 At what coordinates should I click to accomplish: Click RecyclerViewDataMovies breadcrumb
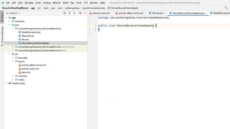[15, 8]
